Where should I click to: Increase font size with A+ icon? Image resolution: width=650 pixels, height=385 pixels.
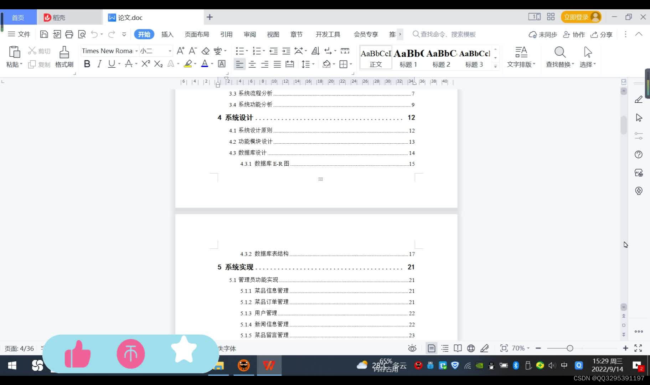coord(181,51)
